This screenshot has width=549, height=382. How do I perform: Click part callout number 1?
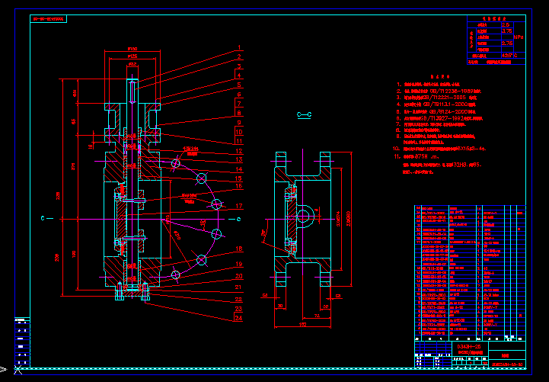click(238, 48)
